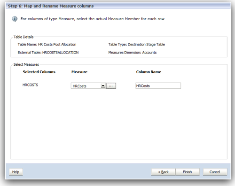Open the HRCosts Measure dropdown
Viewport: 235px width, 186px height.
[103, 86]
